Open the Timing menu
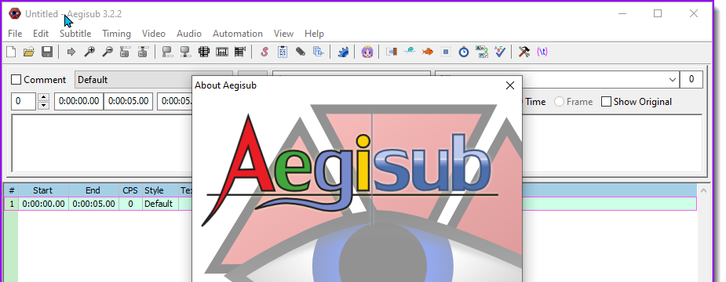This screenshot has height=282, width=726. point(116,34)
